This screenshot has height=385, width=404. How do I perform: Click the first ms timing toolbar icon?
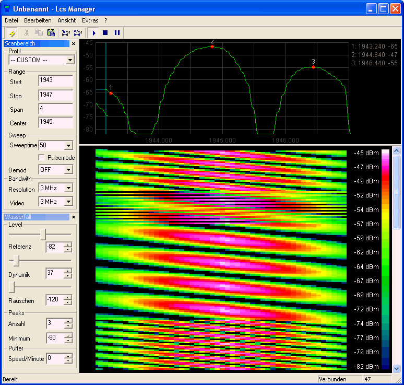pyautogui.click(x=66, y=32)
